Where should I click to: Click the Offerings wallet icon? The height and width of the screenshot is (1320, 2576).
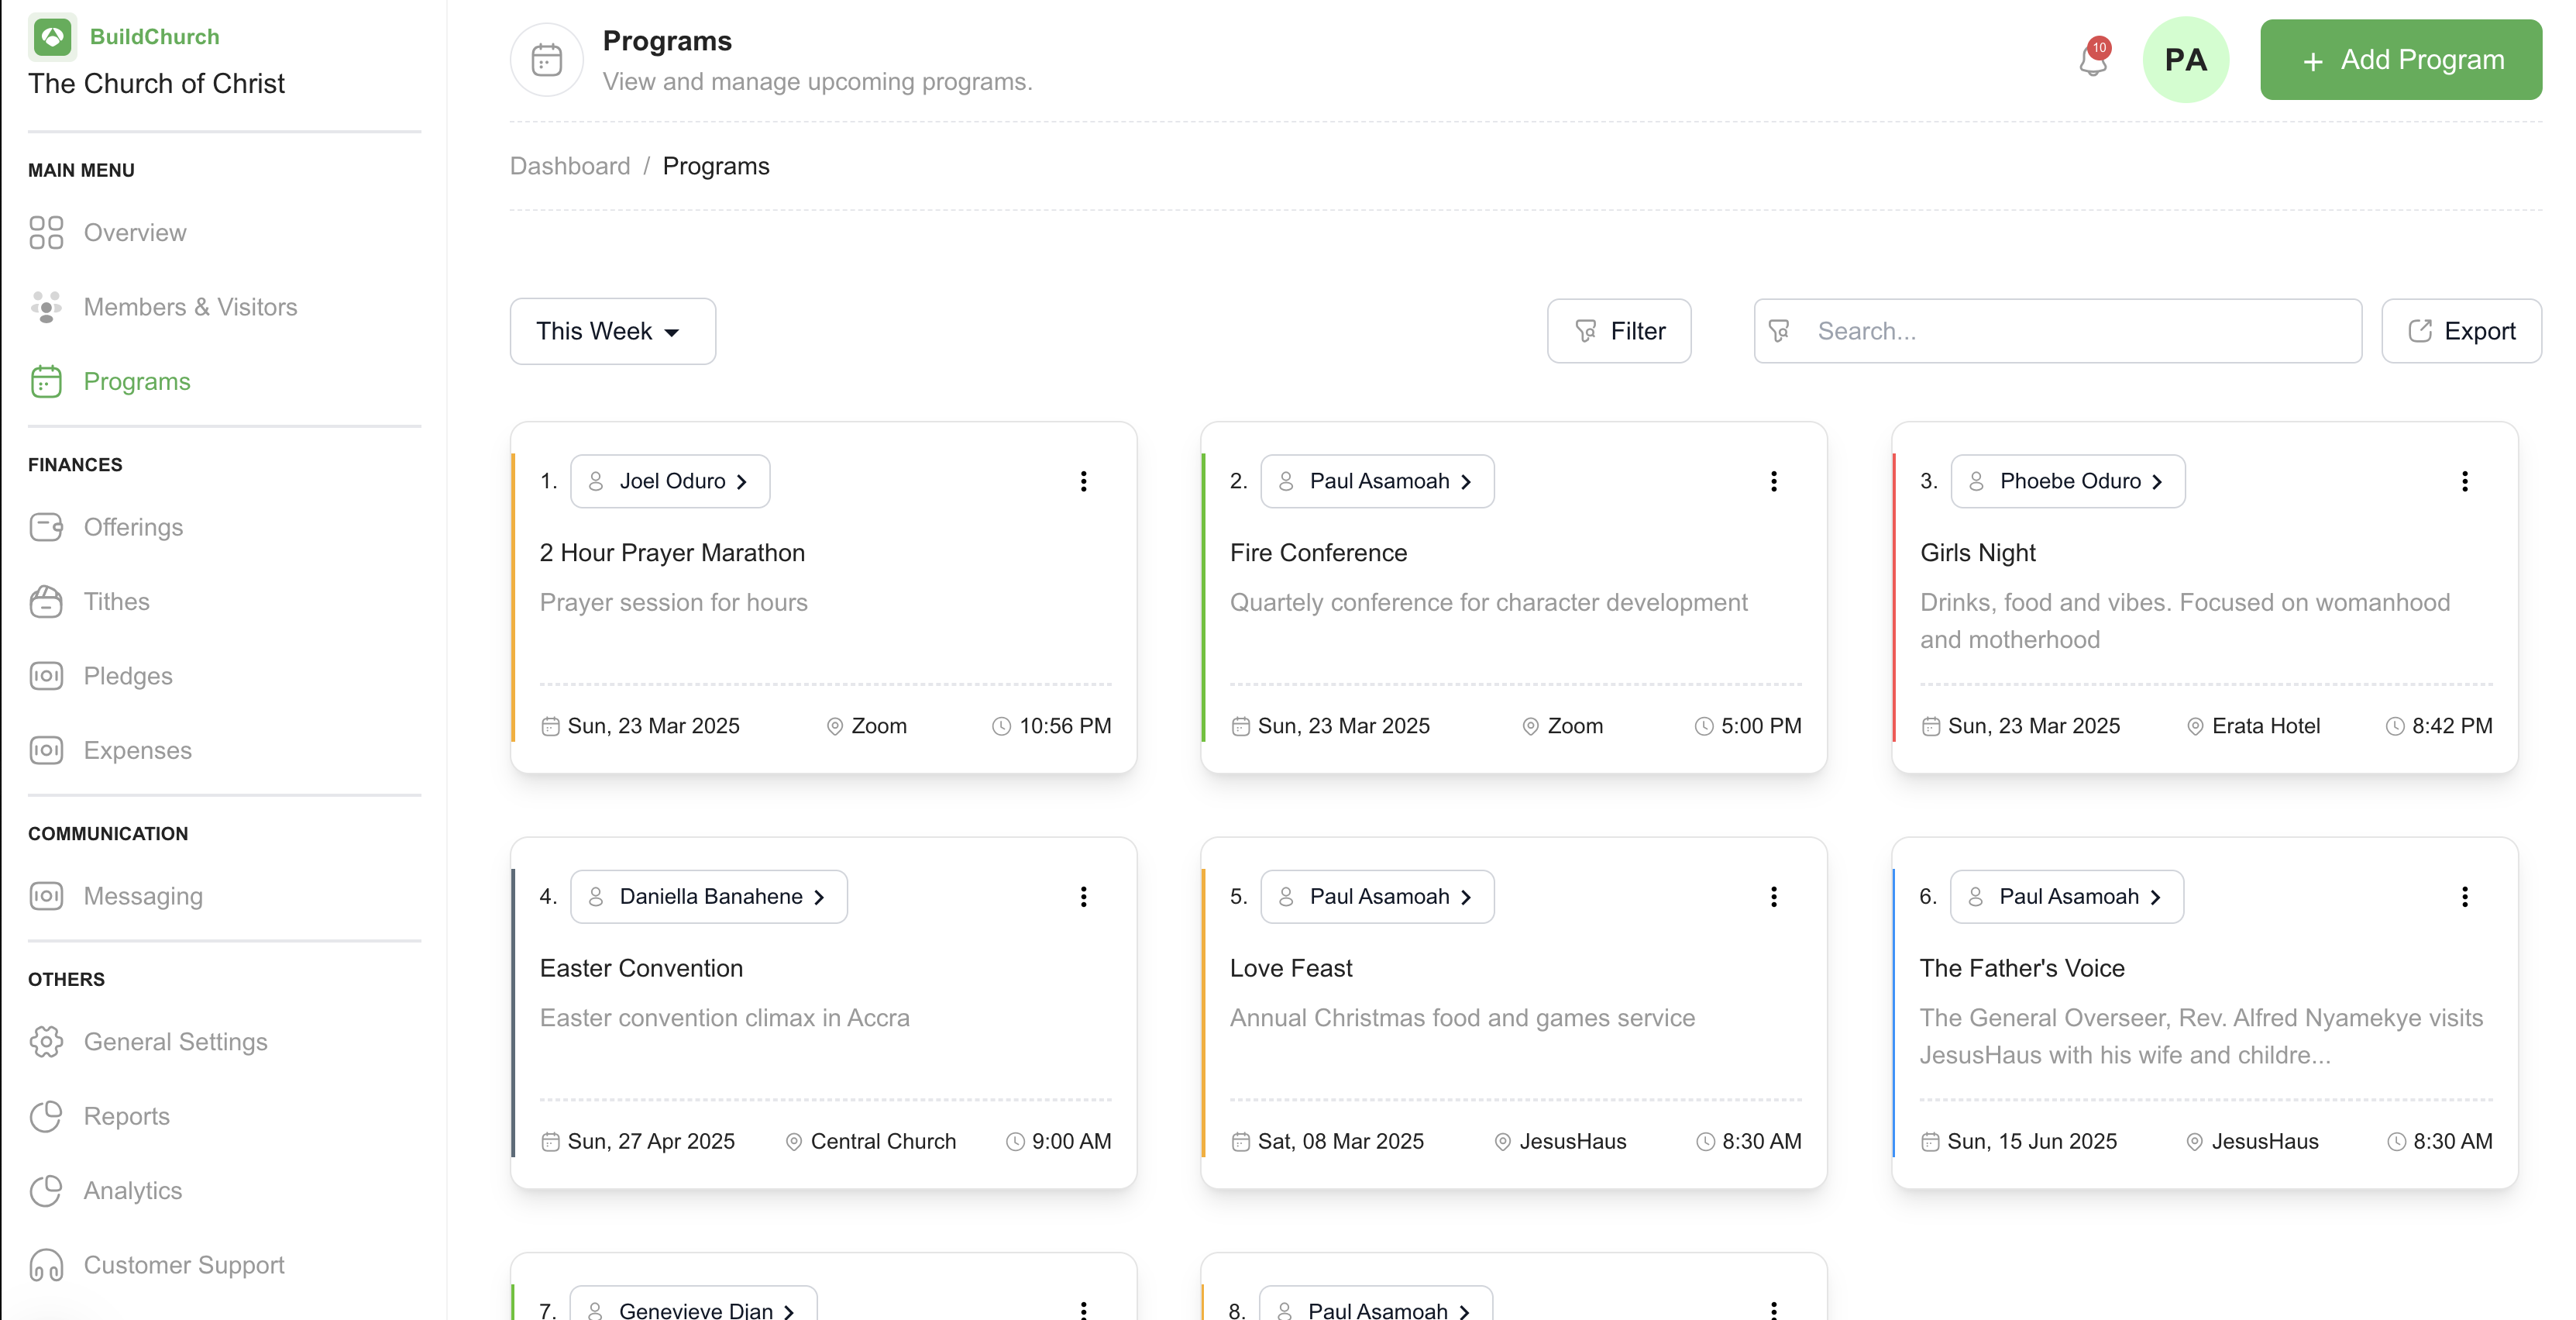[46, 527]
